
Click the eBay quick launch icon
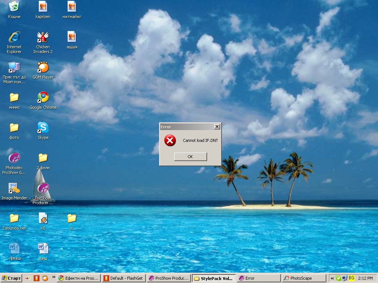point(28,278)
